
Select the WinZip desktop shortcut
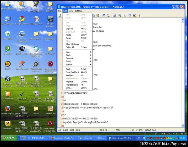click(22, 5)
